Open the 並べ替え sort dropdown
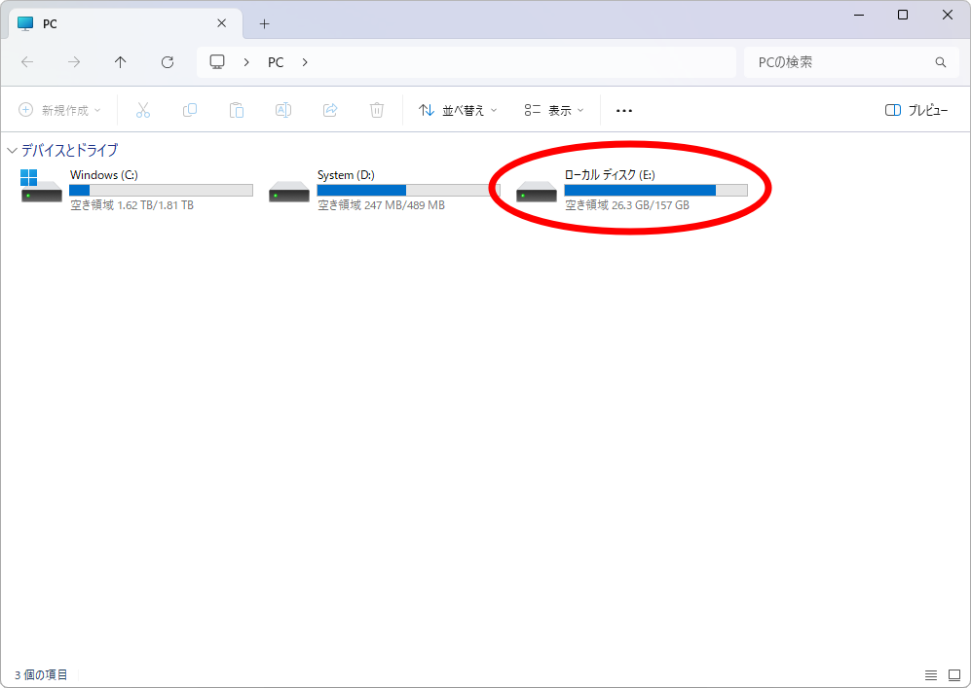 click(458, 110)
